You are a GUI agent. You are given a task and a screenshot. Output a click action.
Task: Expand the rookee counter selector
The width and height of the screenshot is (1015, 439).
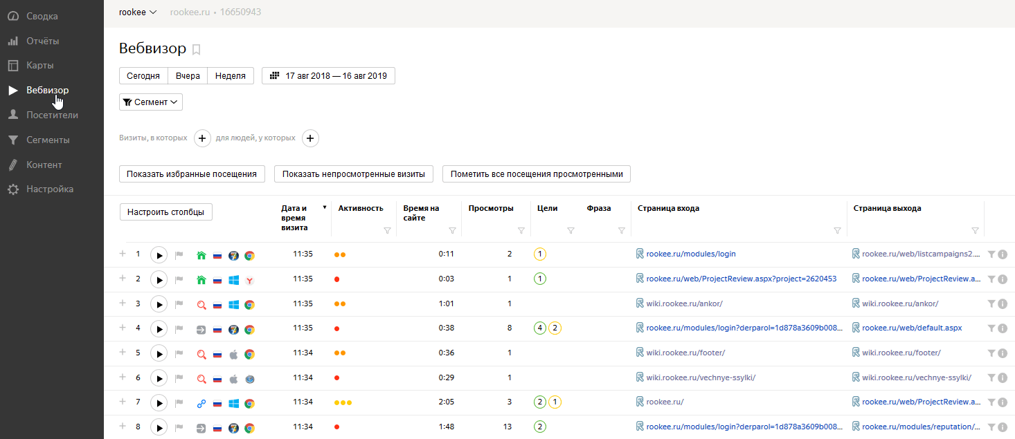point(138,12)
